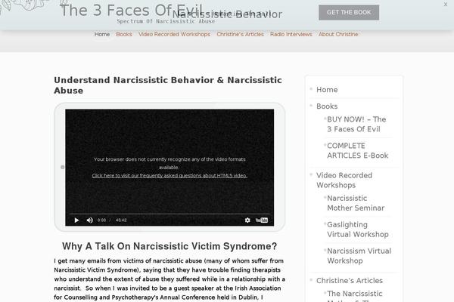The image size is (454, 302).
Task: Open the Home top navigation item
Action: [102, 34]
